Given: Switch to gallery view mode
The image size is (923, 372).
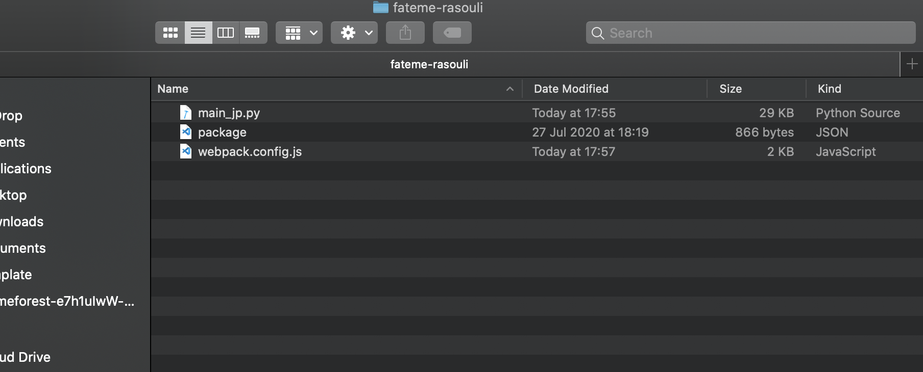Looking at the screenshot, I should 253,33.
